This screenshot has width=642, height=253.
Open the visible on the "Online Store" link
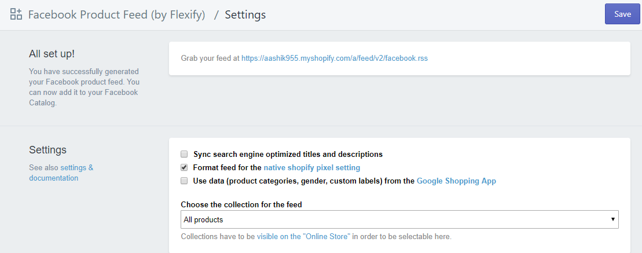[304, 237]
